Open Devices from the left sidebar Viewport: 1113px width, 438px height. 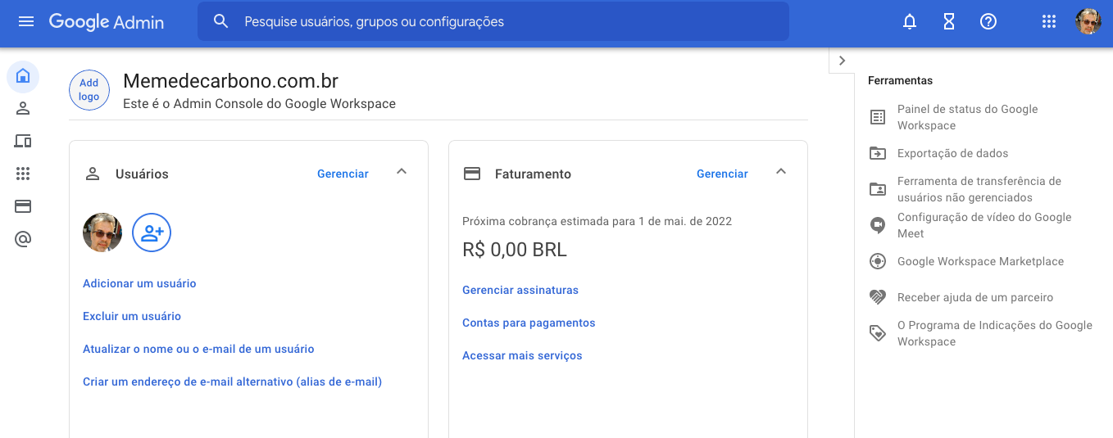point(23,142)
